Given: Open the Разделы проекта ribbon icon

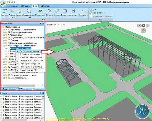Looking at the screenshot, I should point(12,11).
